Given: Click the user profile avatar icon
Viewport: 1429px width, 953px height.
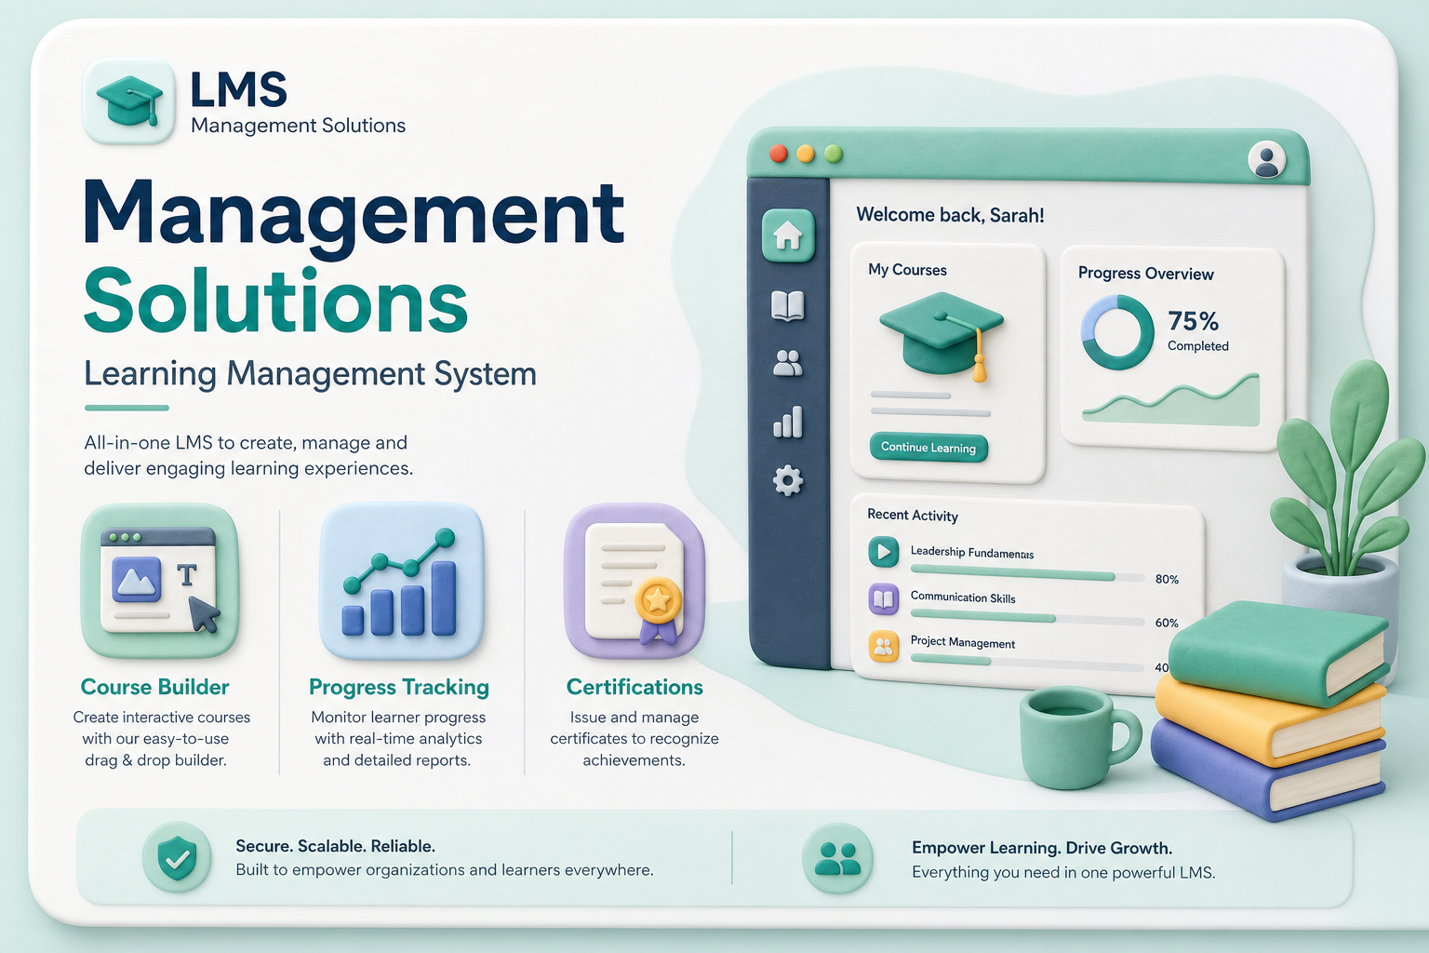Looking at the screenshot, I should [1266, 159].
